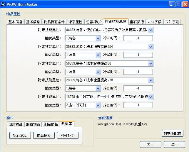This screenshot has height=152, width=189.
Task: Expand the 44183 skill attribute dropdown
Action: click(x=151, y=30)
